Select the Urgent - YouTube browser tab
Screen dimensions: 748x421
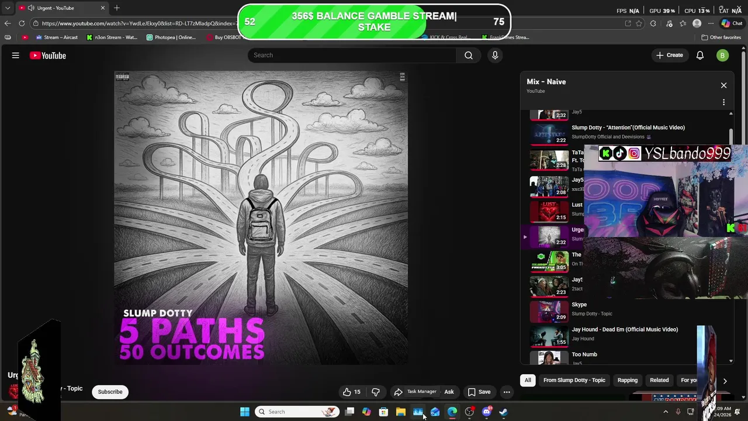(61, 8)
